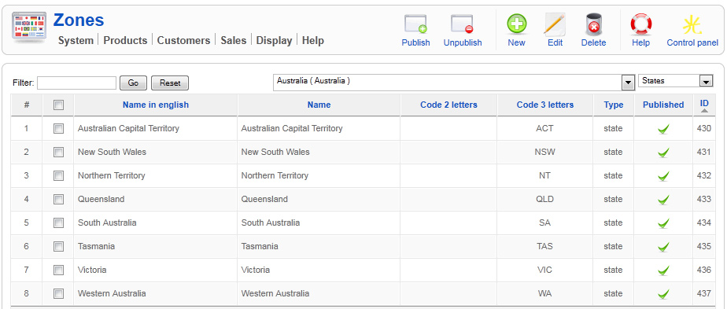This screenshot has height=309, width=727.
Task: Open the Products menu
Action: (x=125, y=41)
